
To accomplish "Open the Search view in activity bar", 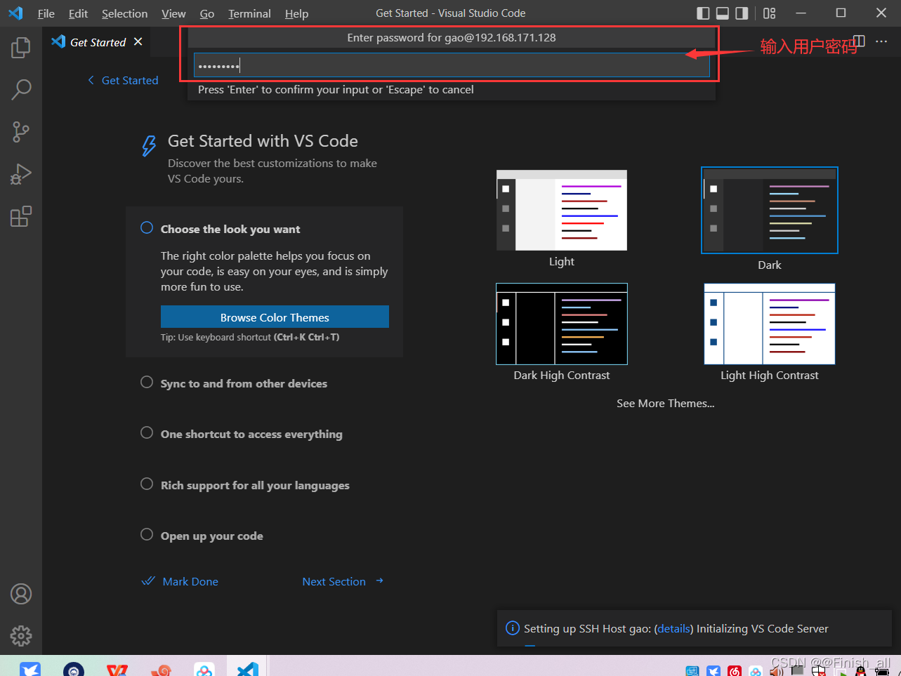I will click(21, 89).
